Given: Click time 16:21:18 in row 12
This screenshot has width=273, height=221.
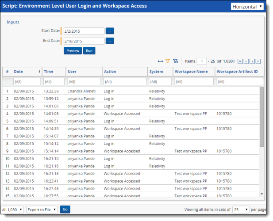Looking at the screenshot, I should (51, 173).
